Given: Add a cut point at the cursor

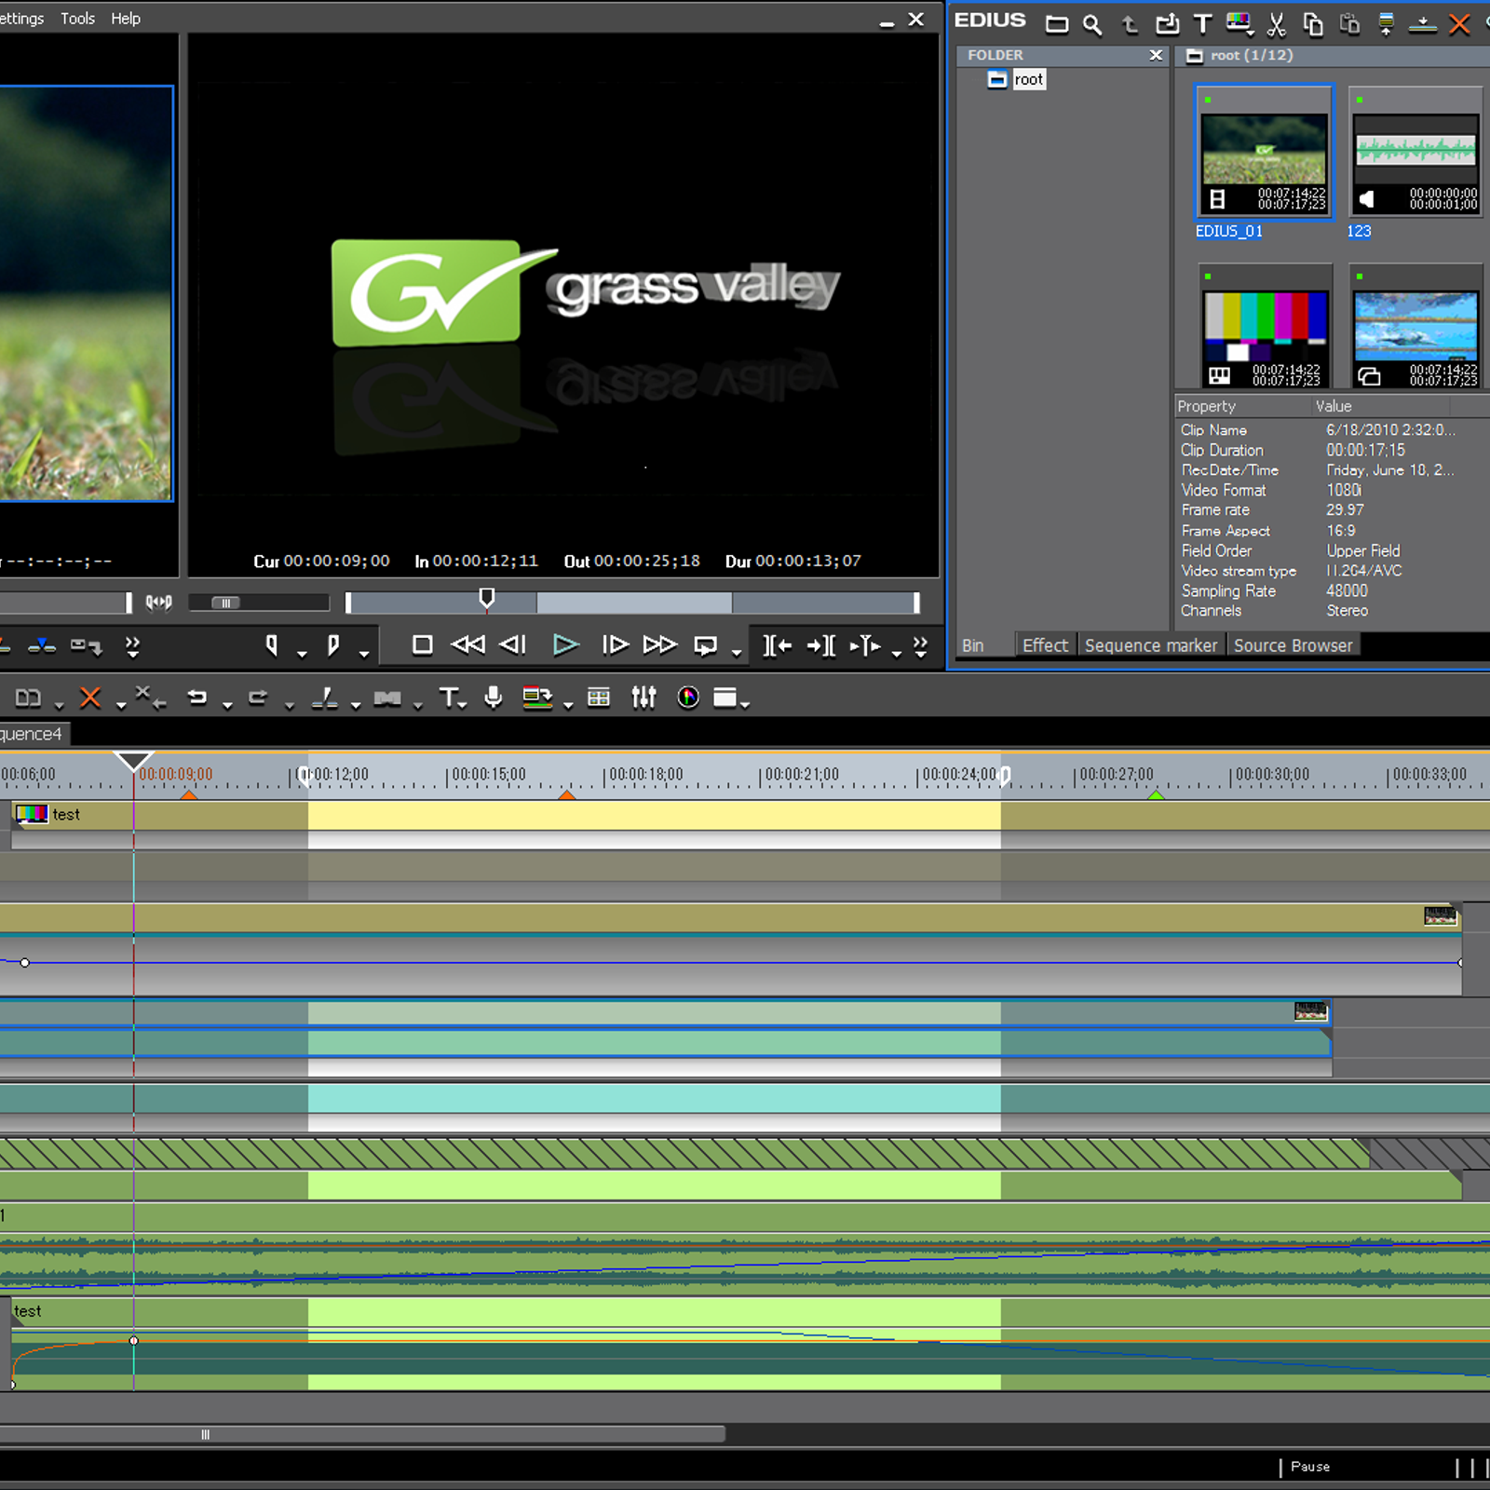Looking at the screenshot, I should click(x=325, y=698).
